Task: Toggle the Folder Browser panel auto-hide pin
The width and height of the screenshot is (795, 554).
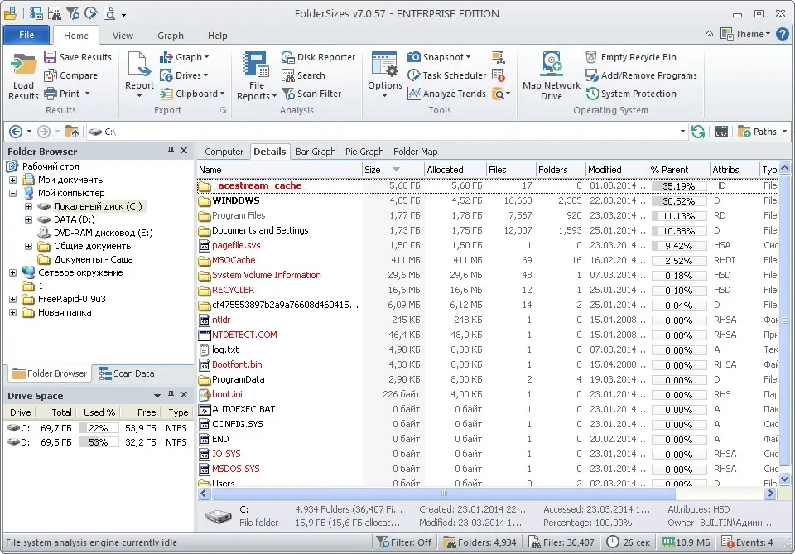Action: [171, 151]
